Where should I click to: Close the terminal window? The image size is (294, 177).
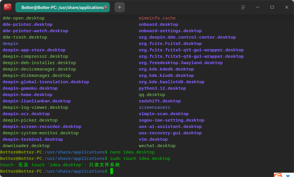tap(287, 7)
